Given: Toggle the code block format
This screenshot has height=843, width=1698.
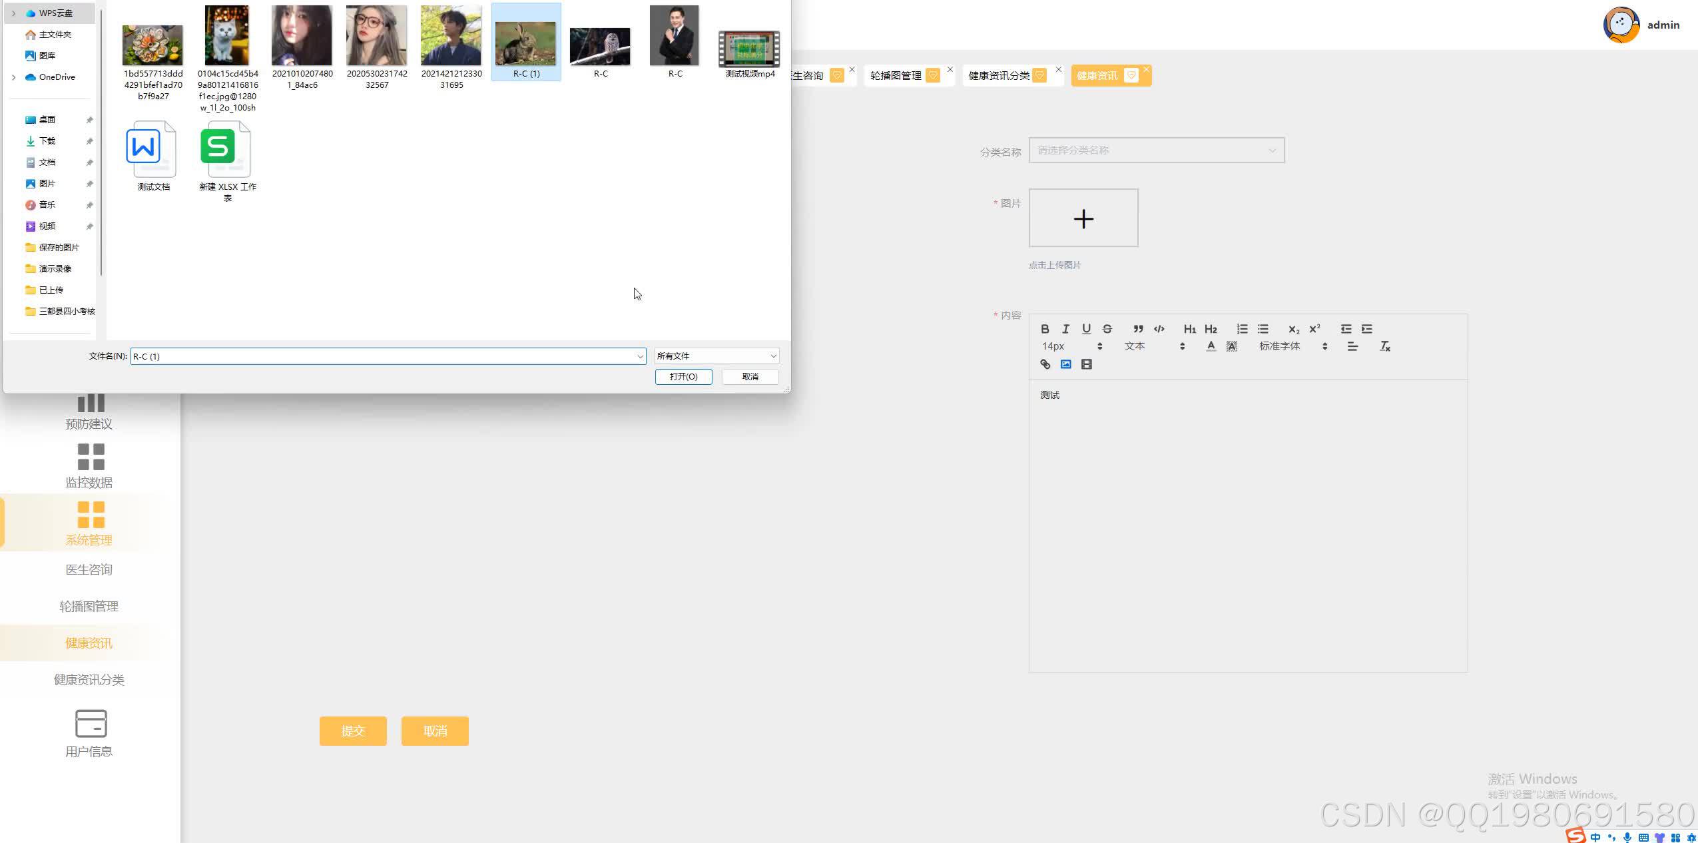Looking at the screenshot, I should [1159, 329].
